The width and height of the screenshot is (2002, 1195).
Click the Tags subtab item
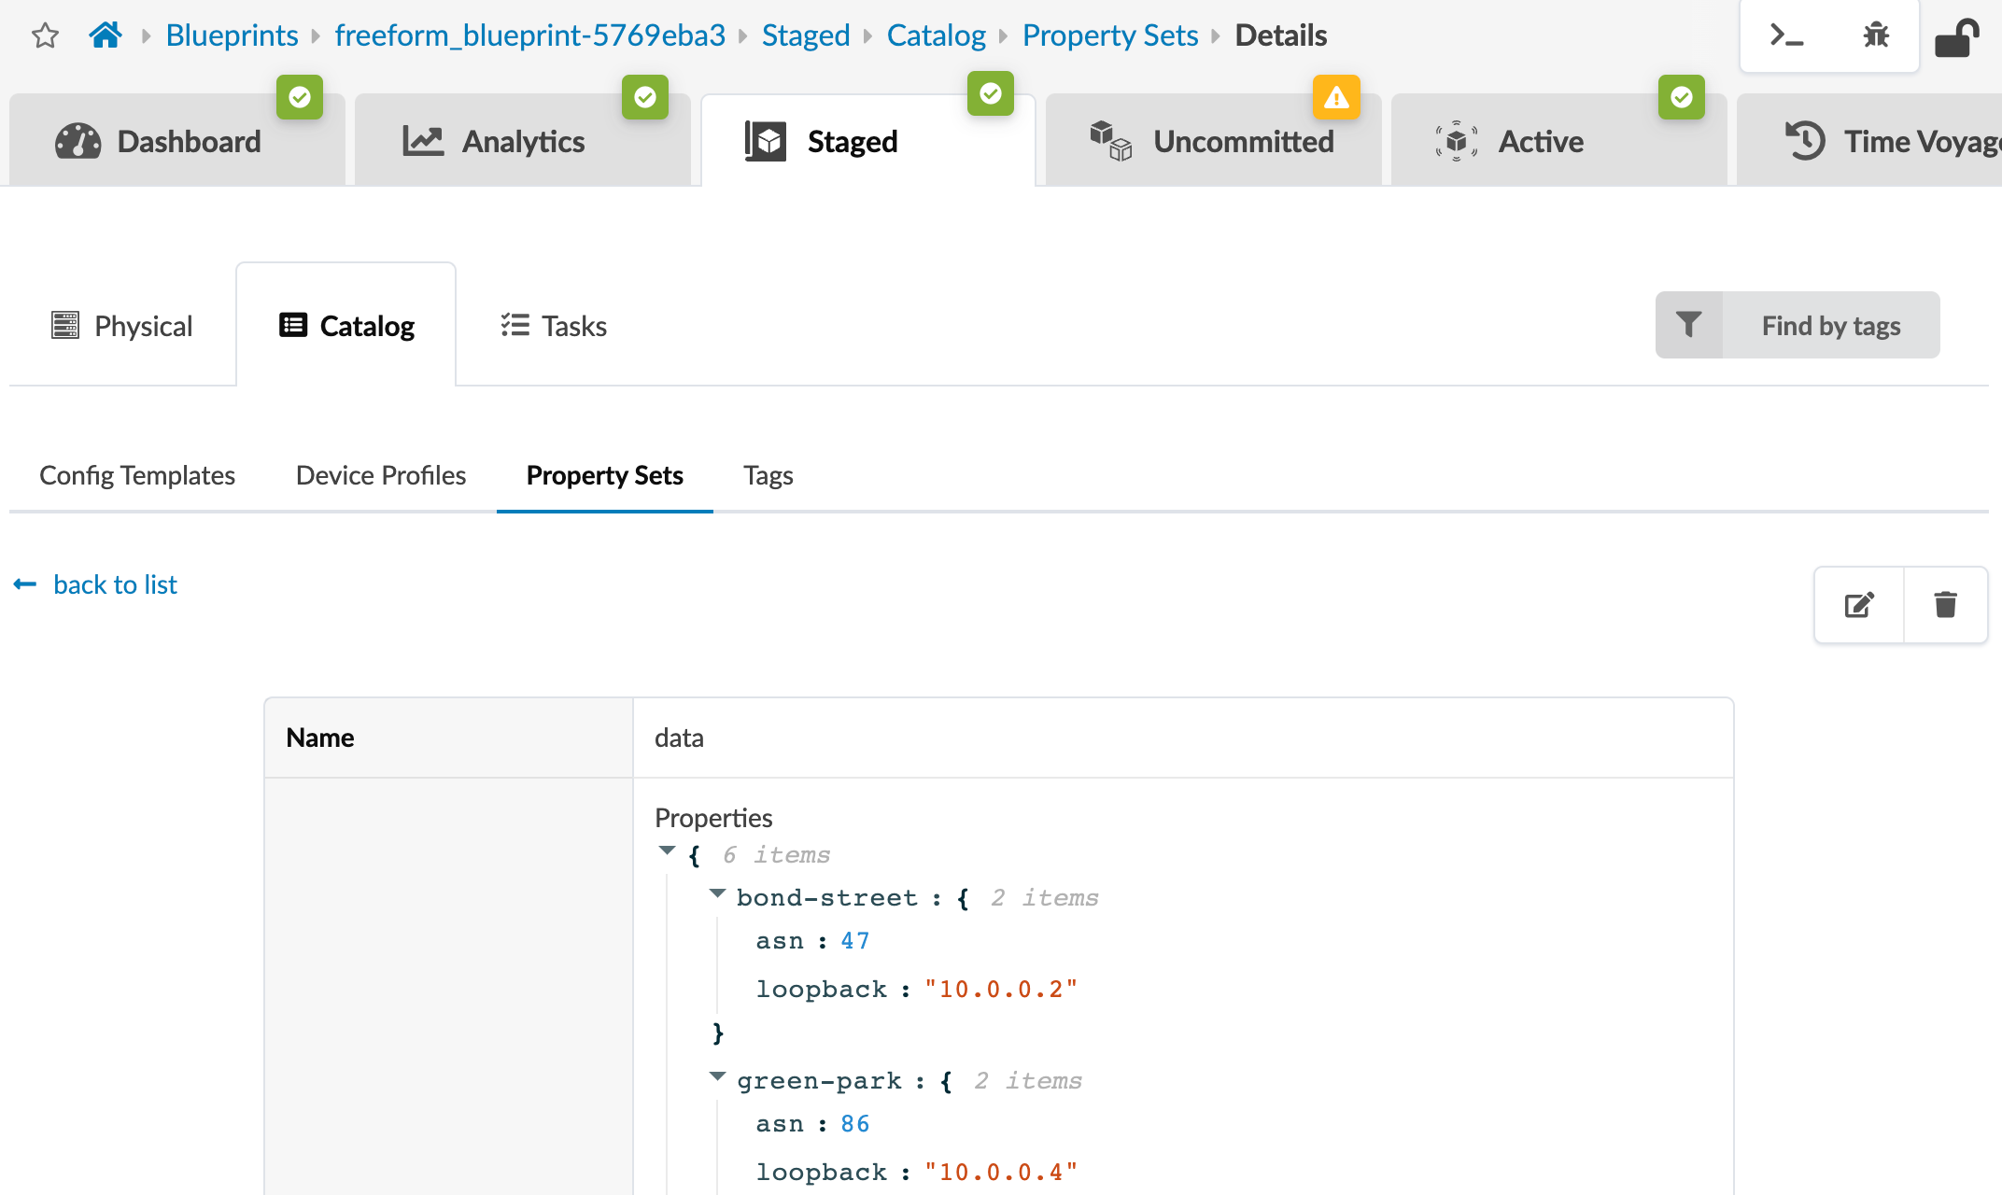(767, 475)
